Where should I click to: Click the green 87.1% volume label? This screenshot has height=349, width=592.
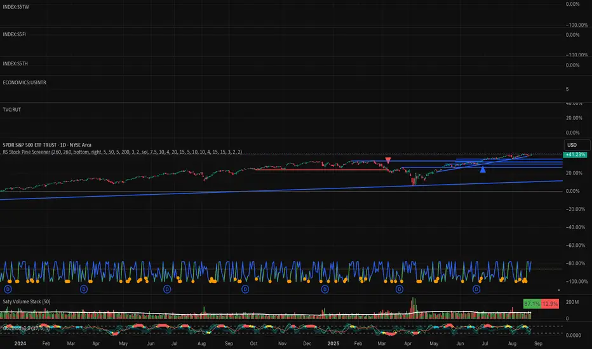point(532,304)
